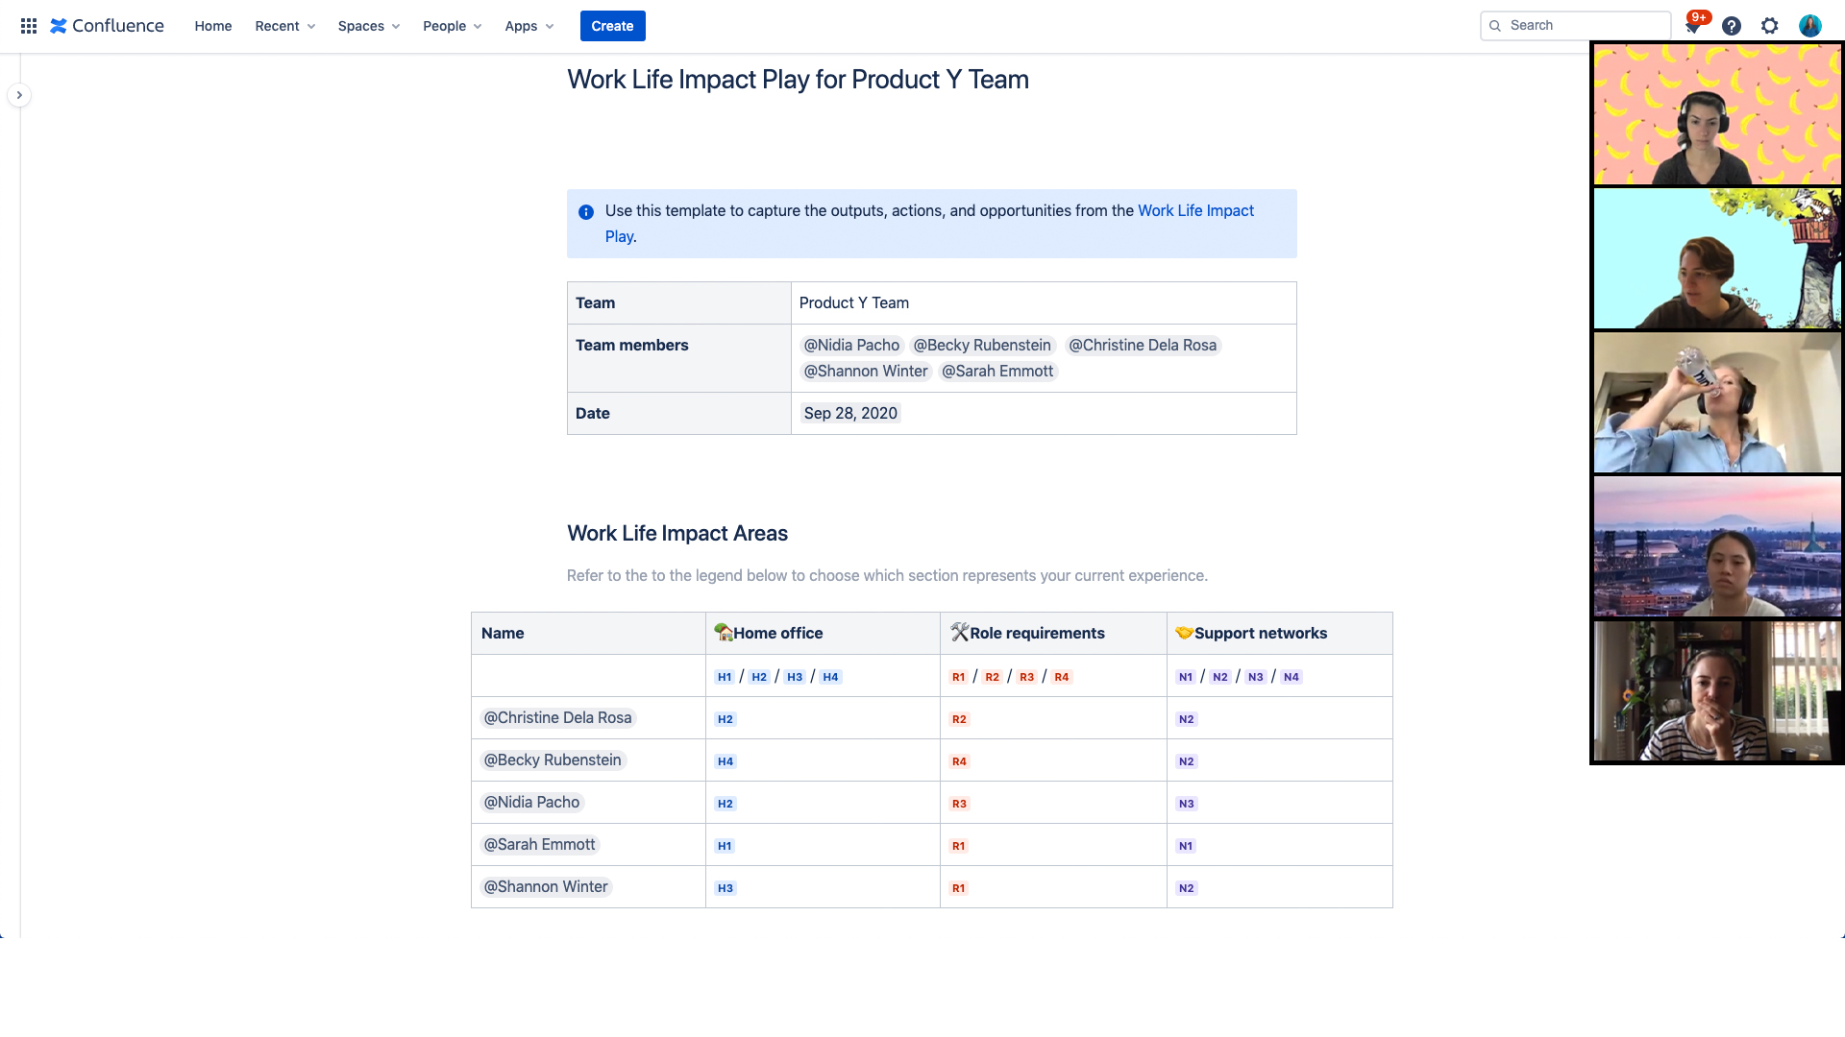Click the Create button
Image resolution: width=1845 pixels, height=1037 pixels.
(612, 25)
